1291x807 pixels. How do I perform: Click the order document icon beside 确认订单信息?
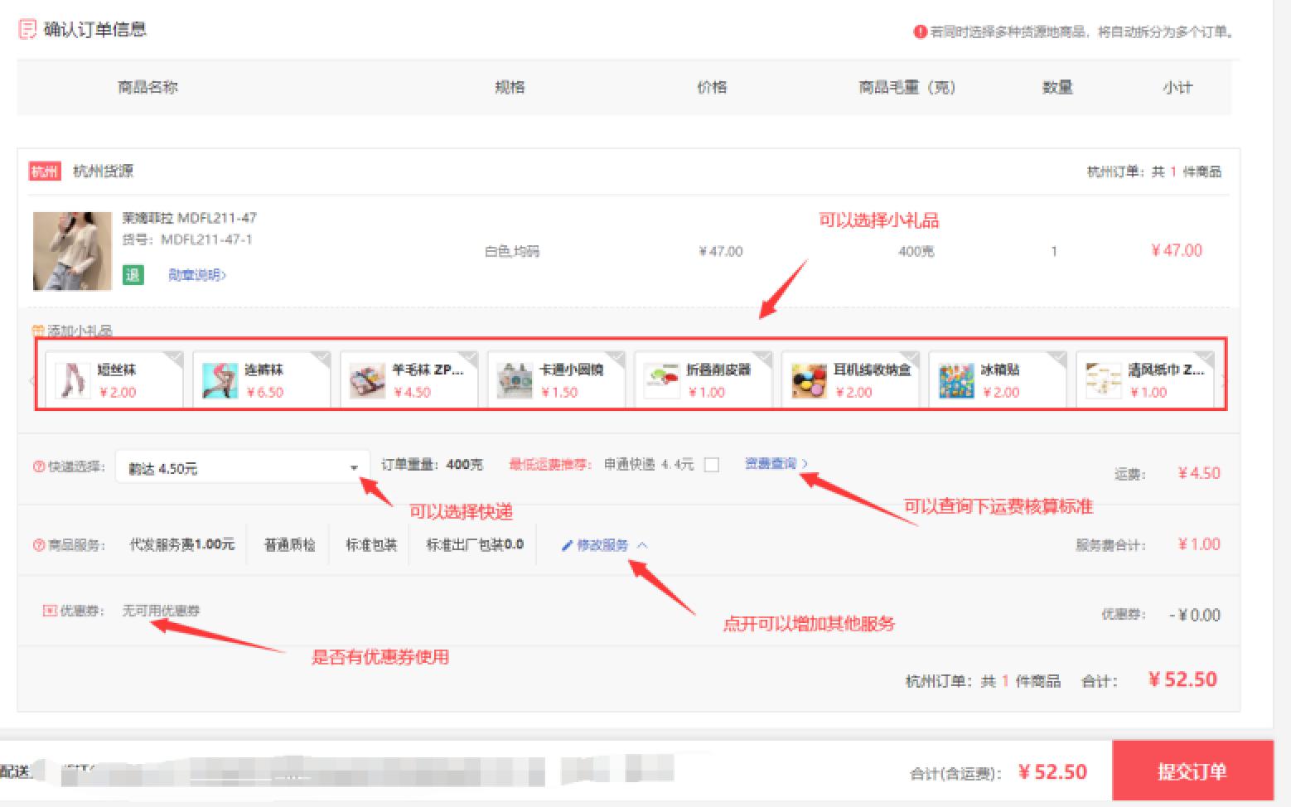tap(27, 30)
